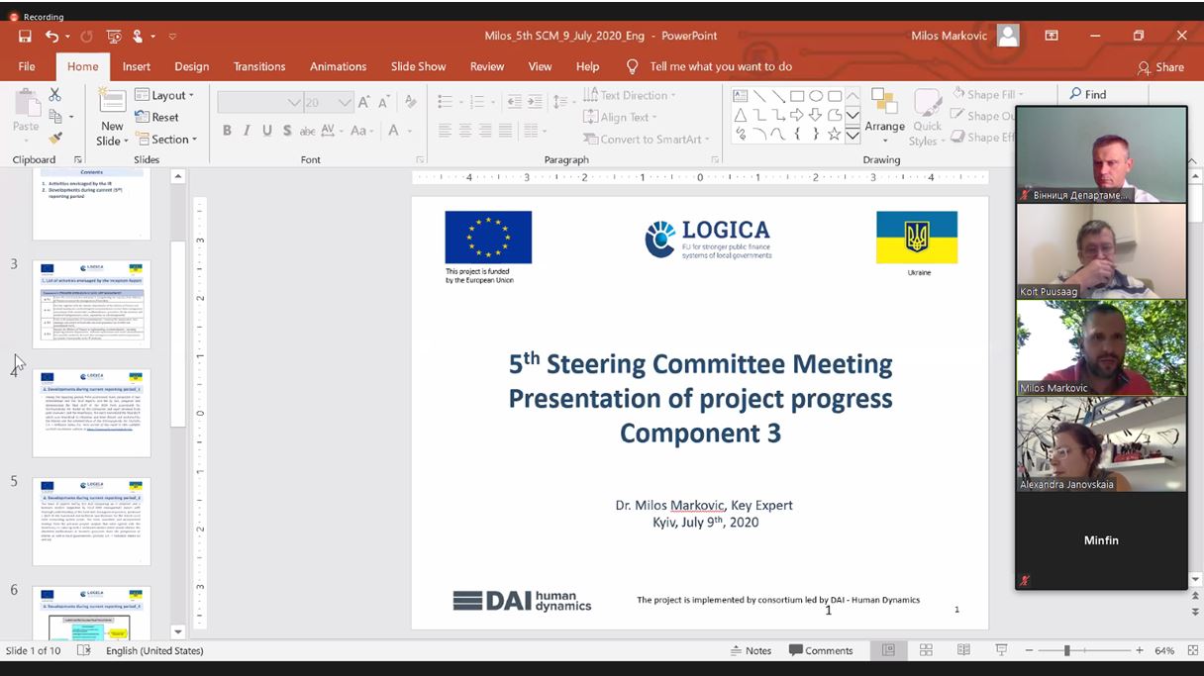Toggle Underline formatting
The width and height of the screenshot is (1204, 676).
(x=266, y=131)
